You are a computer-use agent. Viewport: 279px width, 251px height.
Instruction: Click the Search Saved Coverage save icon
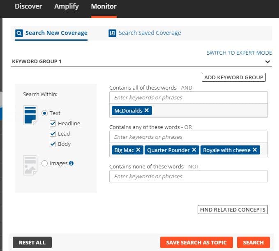click(x=112, y=33)
